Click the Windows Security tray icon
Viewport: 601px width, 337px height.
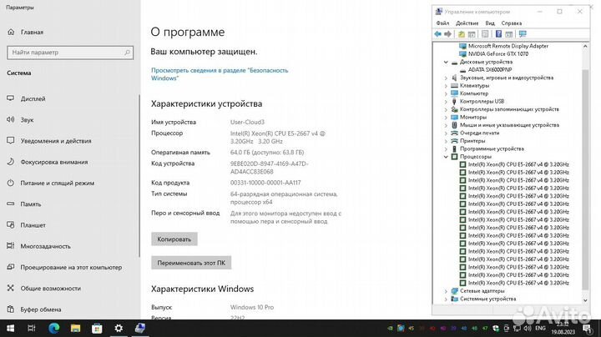pos(496,328)
